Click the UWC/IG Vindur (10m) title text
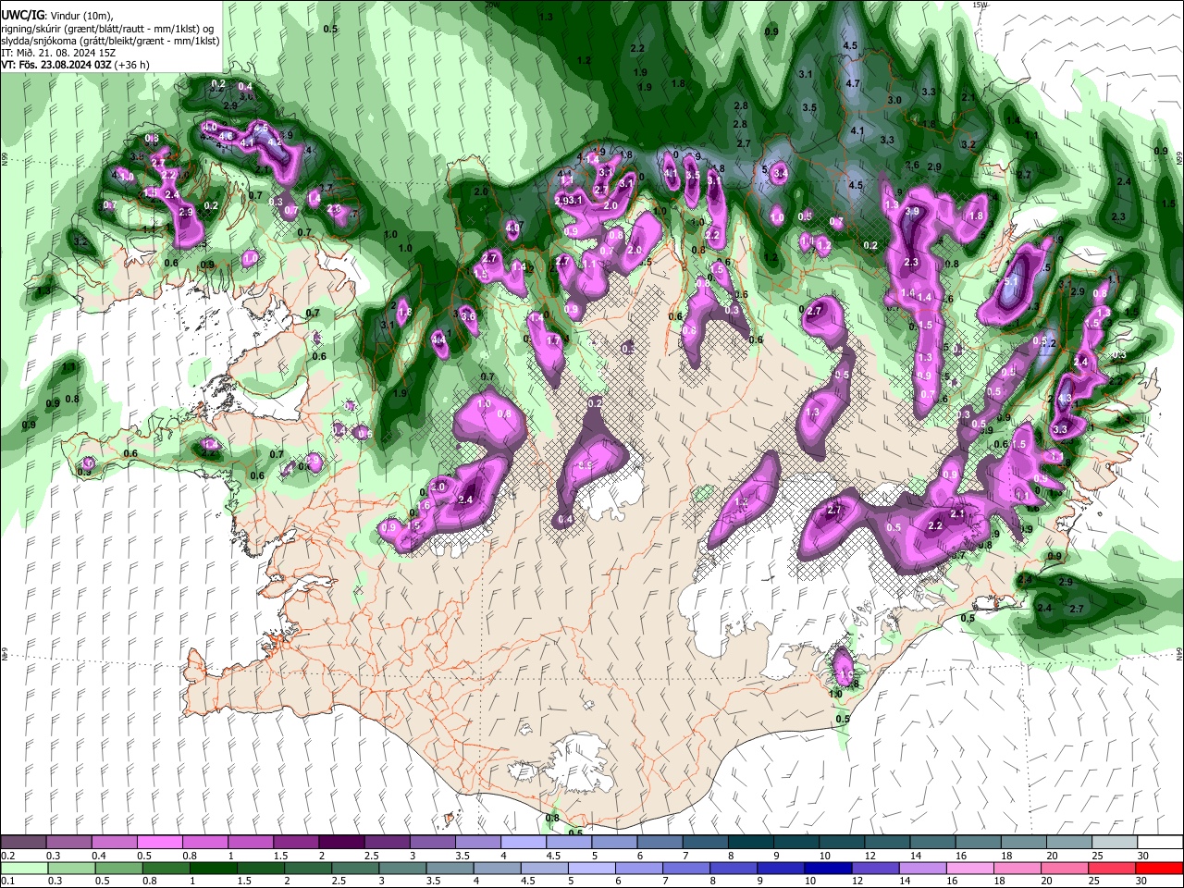 (x=56, y=16)
